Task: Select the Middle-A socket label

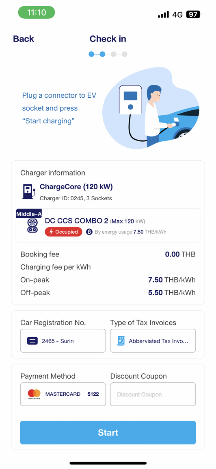Action: pos(29,214)
